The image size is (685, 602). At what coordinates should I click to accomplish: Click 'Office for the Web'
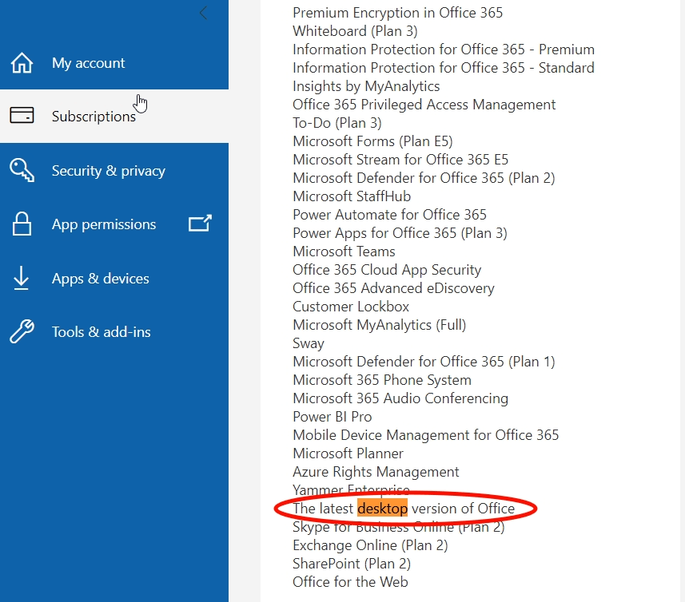[x=350, y=582]
